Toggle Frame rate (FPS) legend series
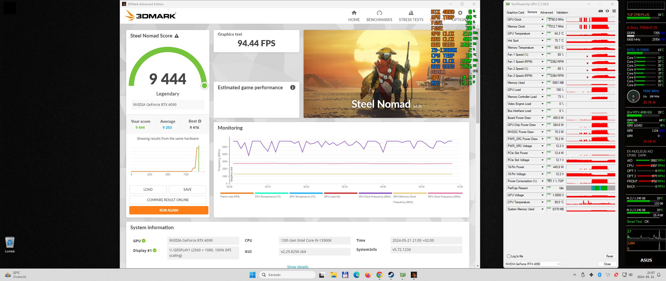Image resolution: width=666 pixels, height=281 pixels. pos(237,195)
